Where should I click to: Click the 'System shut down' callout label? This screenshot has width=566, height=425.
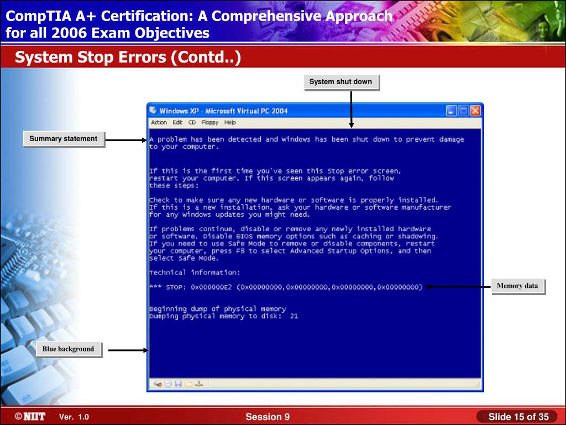coord(340,82)
